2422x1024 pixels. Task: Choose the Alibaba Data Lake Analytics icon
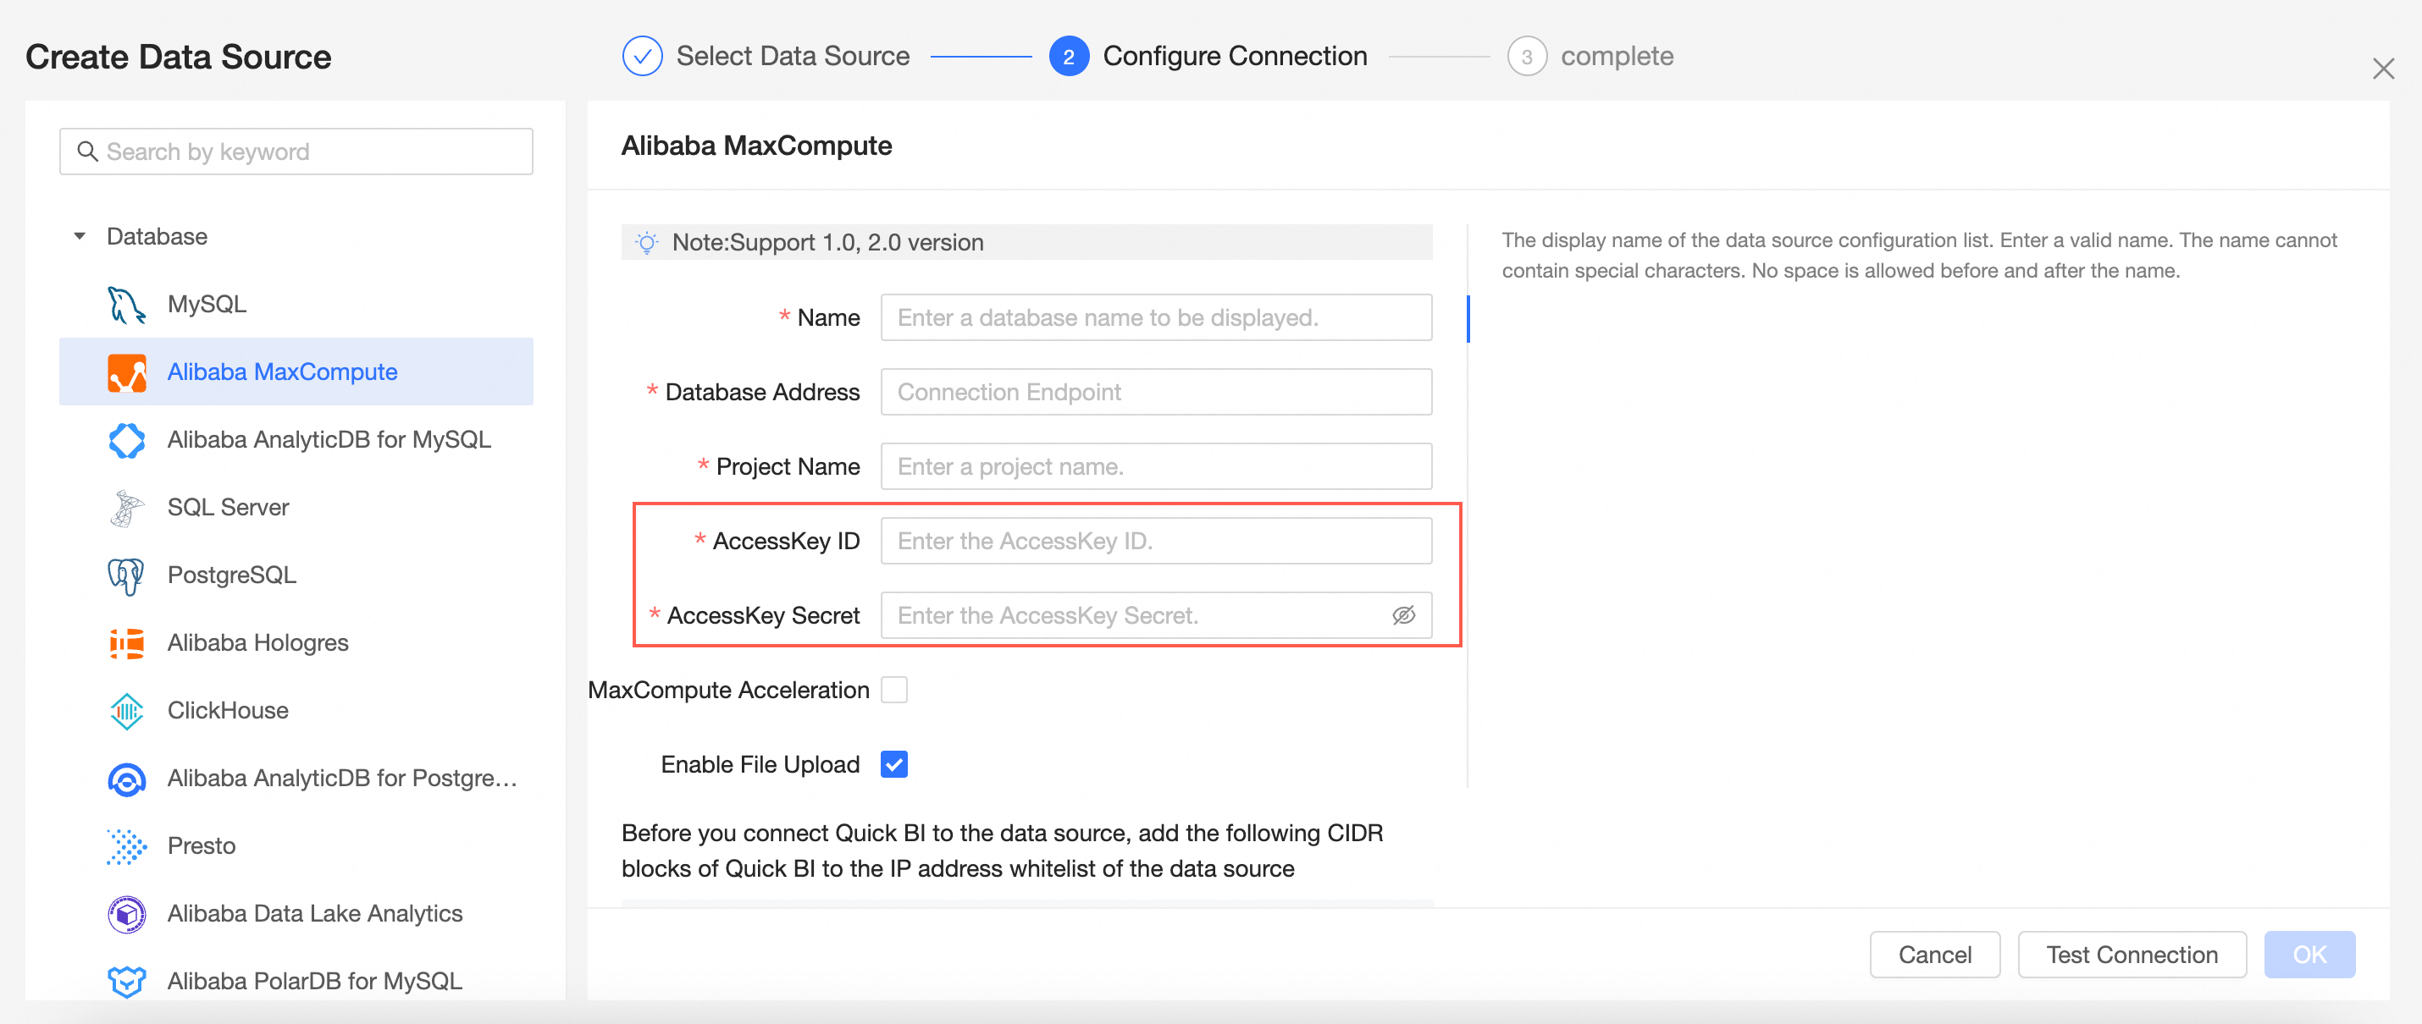point(126,913)
